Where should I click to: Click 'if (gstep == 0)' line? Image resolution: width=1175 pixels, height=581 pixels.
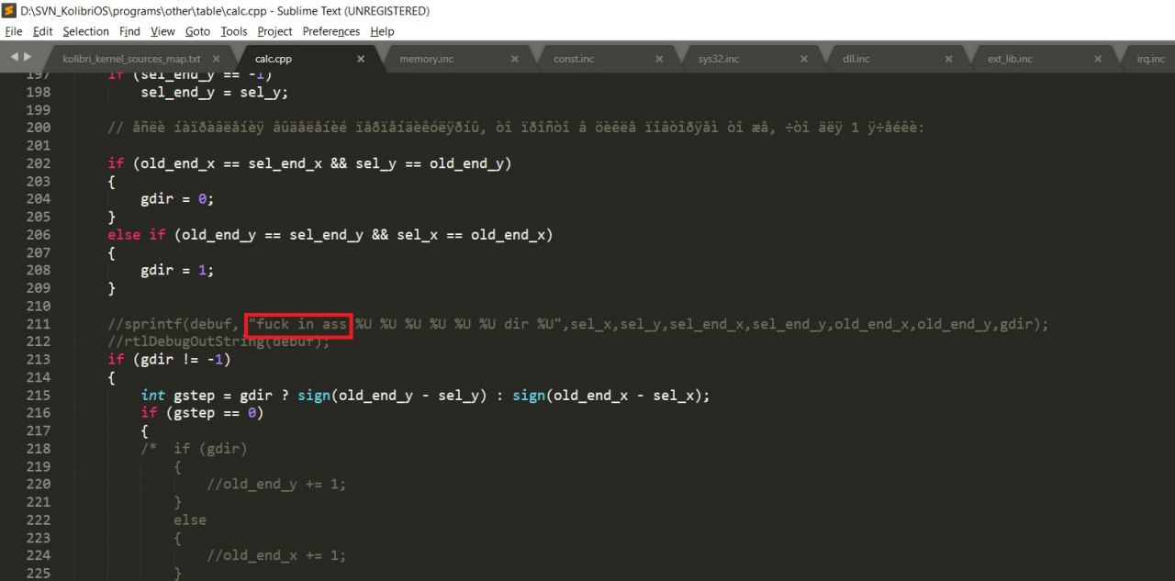tap(202, 413)
